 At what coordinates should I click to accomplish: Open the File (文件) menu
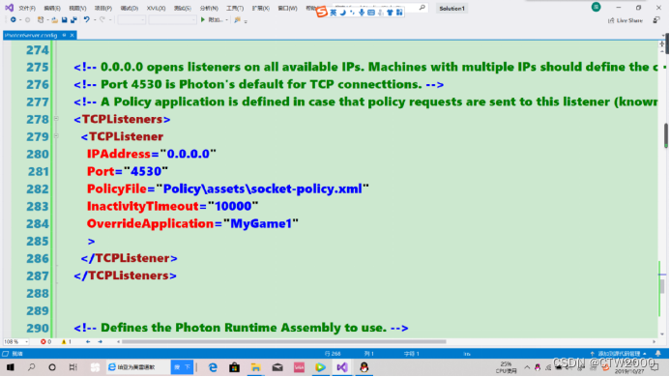click(27, 8)
